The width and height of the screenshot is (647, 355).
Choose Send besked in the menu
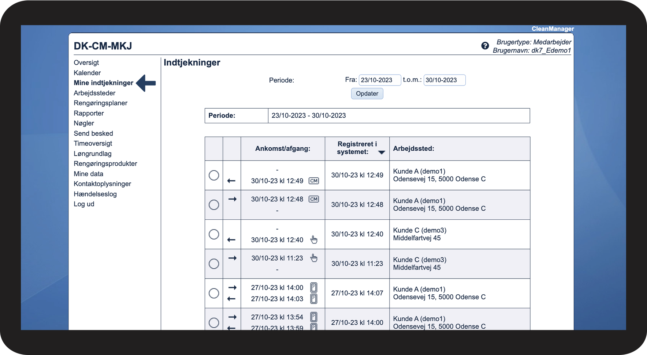click(93, 133)
